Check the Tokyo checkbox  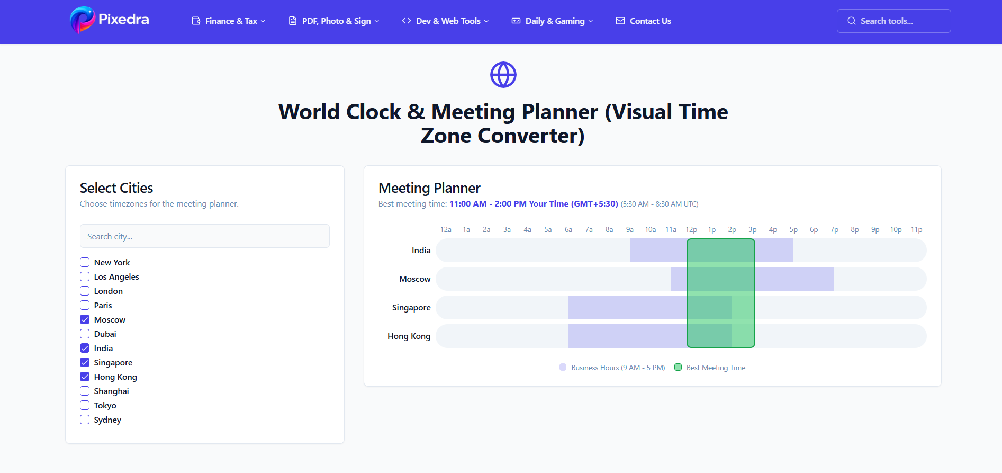85,405
